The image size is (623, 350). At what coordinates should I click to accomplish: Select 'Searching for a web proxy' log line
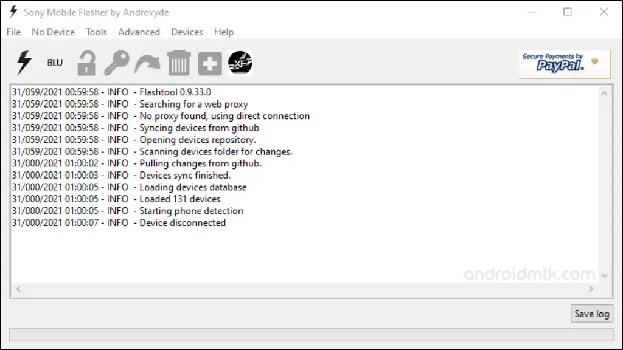point(130,104)
